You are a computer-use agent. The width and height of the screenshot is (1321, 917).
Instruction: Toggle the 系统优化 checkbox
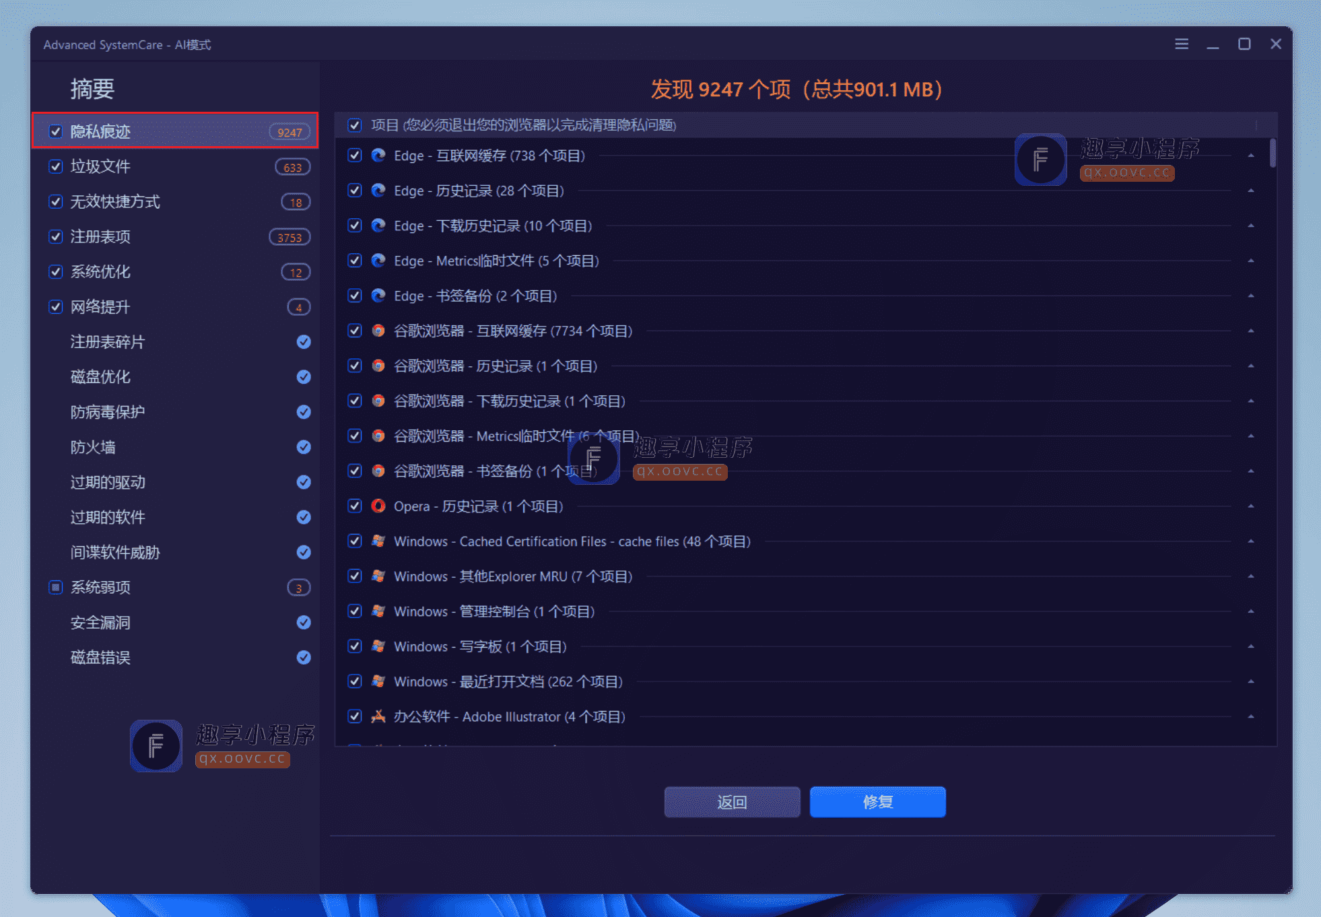(56, 271)
